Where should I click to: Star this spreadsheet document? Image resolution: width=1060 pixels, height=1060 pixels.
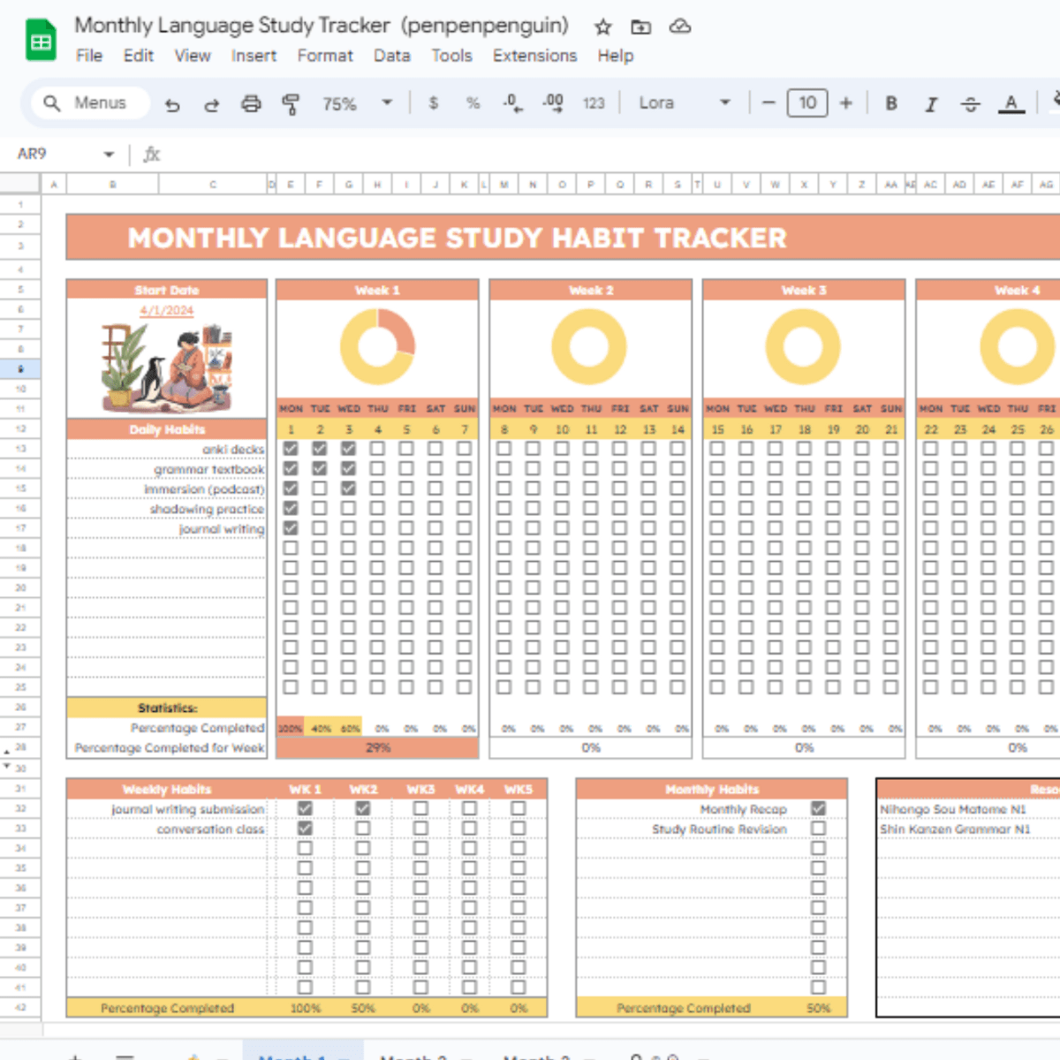[602, 26]
